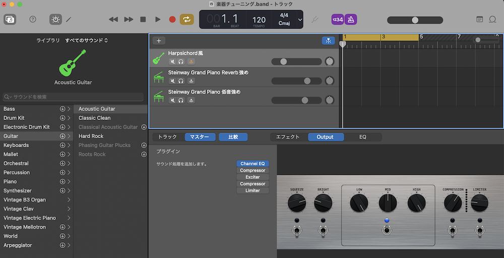Toggle the Count-in 1234 button

[x=337, y=20]
